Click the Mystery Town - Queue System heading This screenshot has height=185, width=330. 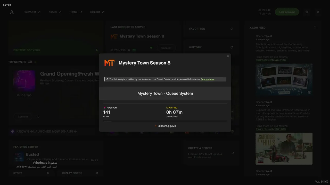(165, 93)
